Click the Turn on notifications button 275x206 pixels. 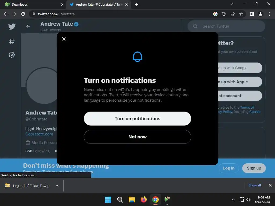click(137, 119)
